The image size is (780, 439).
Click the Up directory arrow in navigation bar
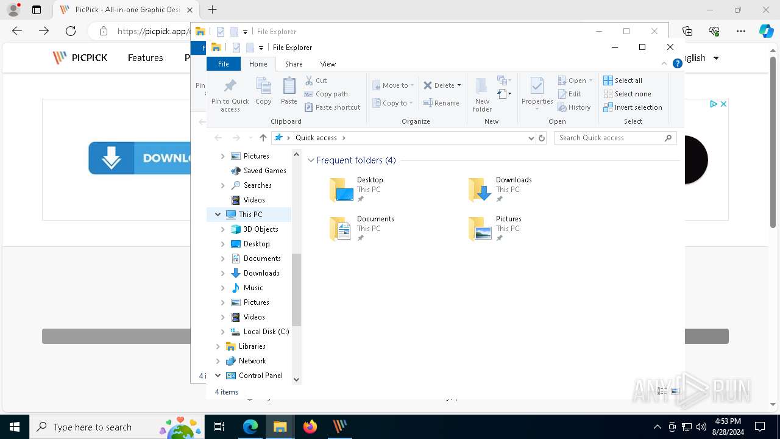263,138
